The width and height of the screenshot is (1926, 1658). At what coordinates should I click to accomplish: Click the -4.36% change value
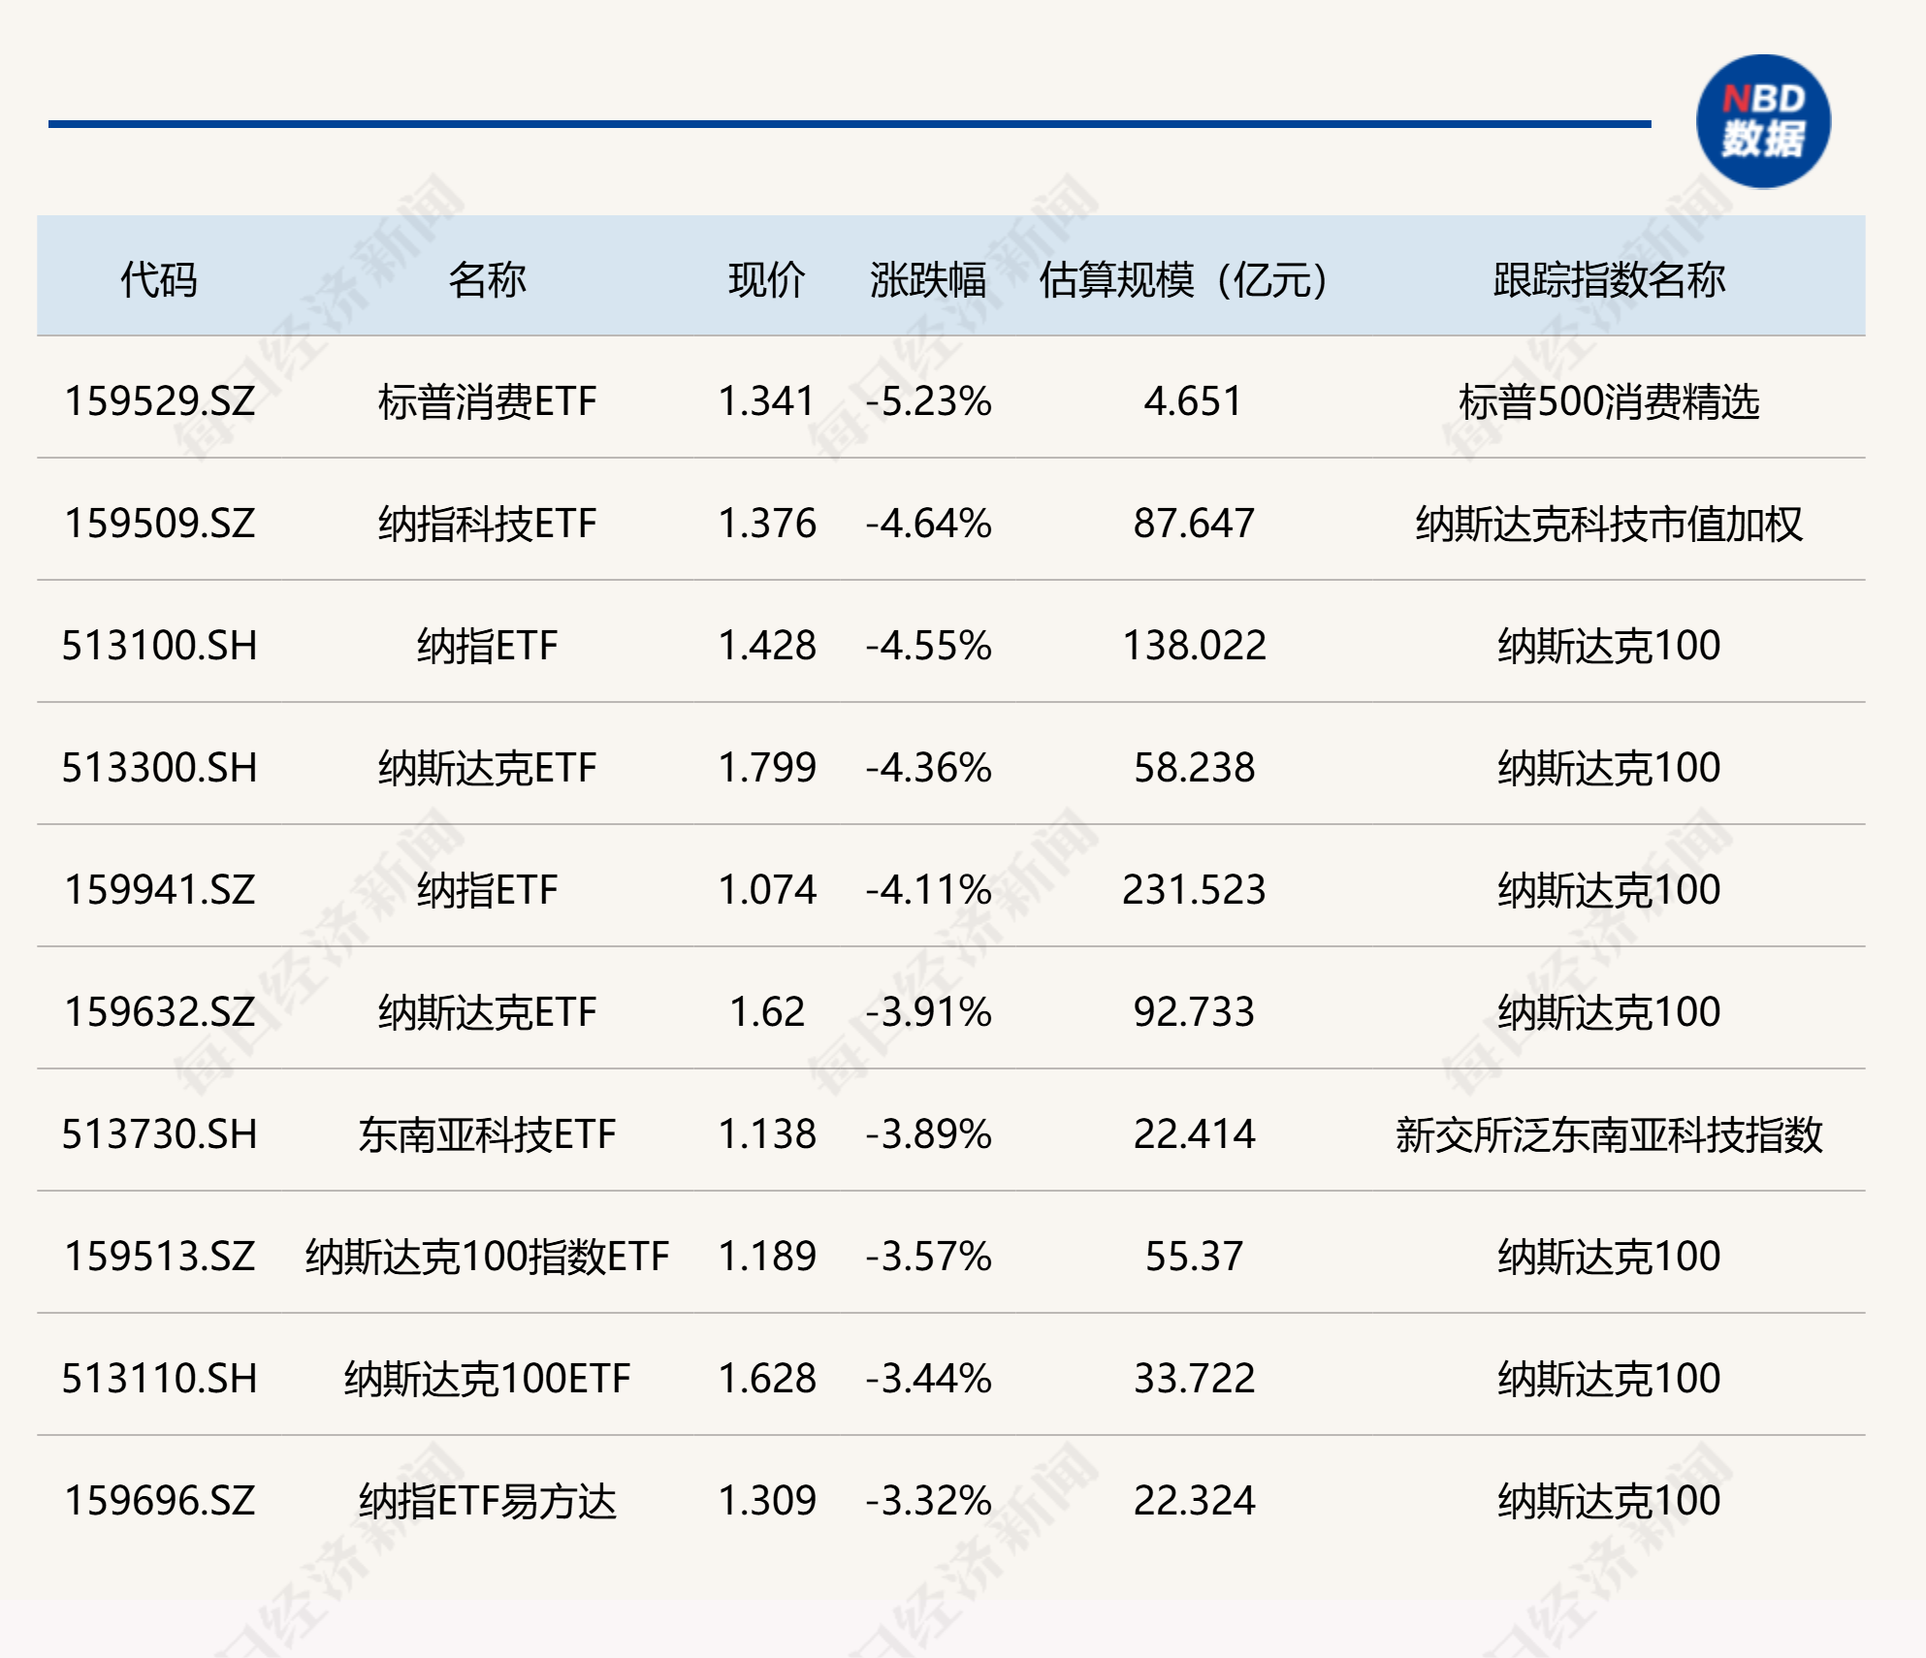(928, 768)
